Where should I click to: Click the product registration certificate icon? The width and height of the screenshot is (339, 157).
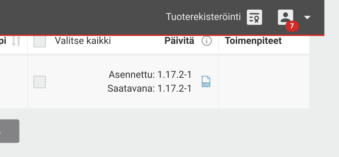click(x=255, y=17)
